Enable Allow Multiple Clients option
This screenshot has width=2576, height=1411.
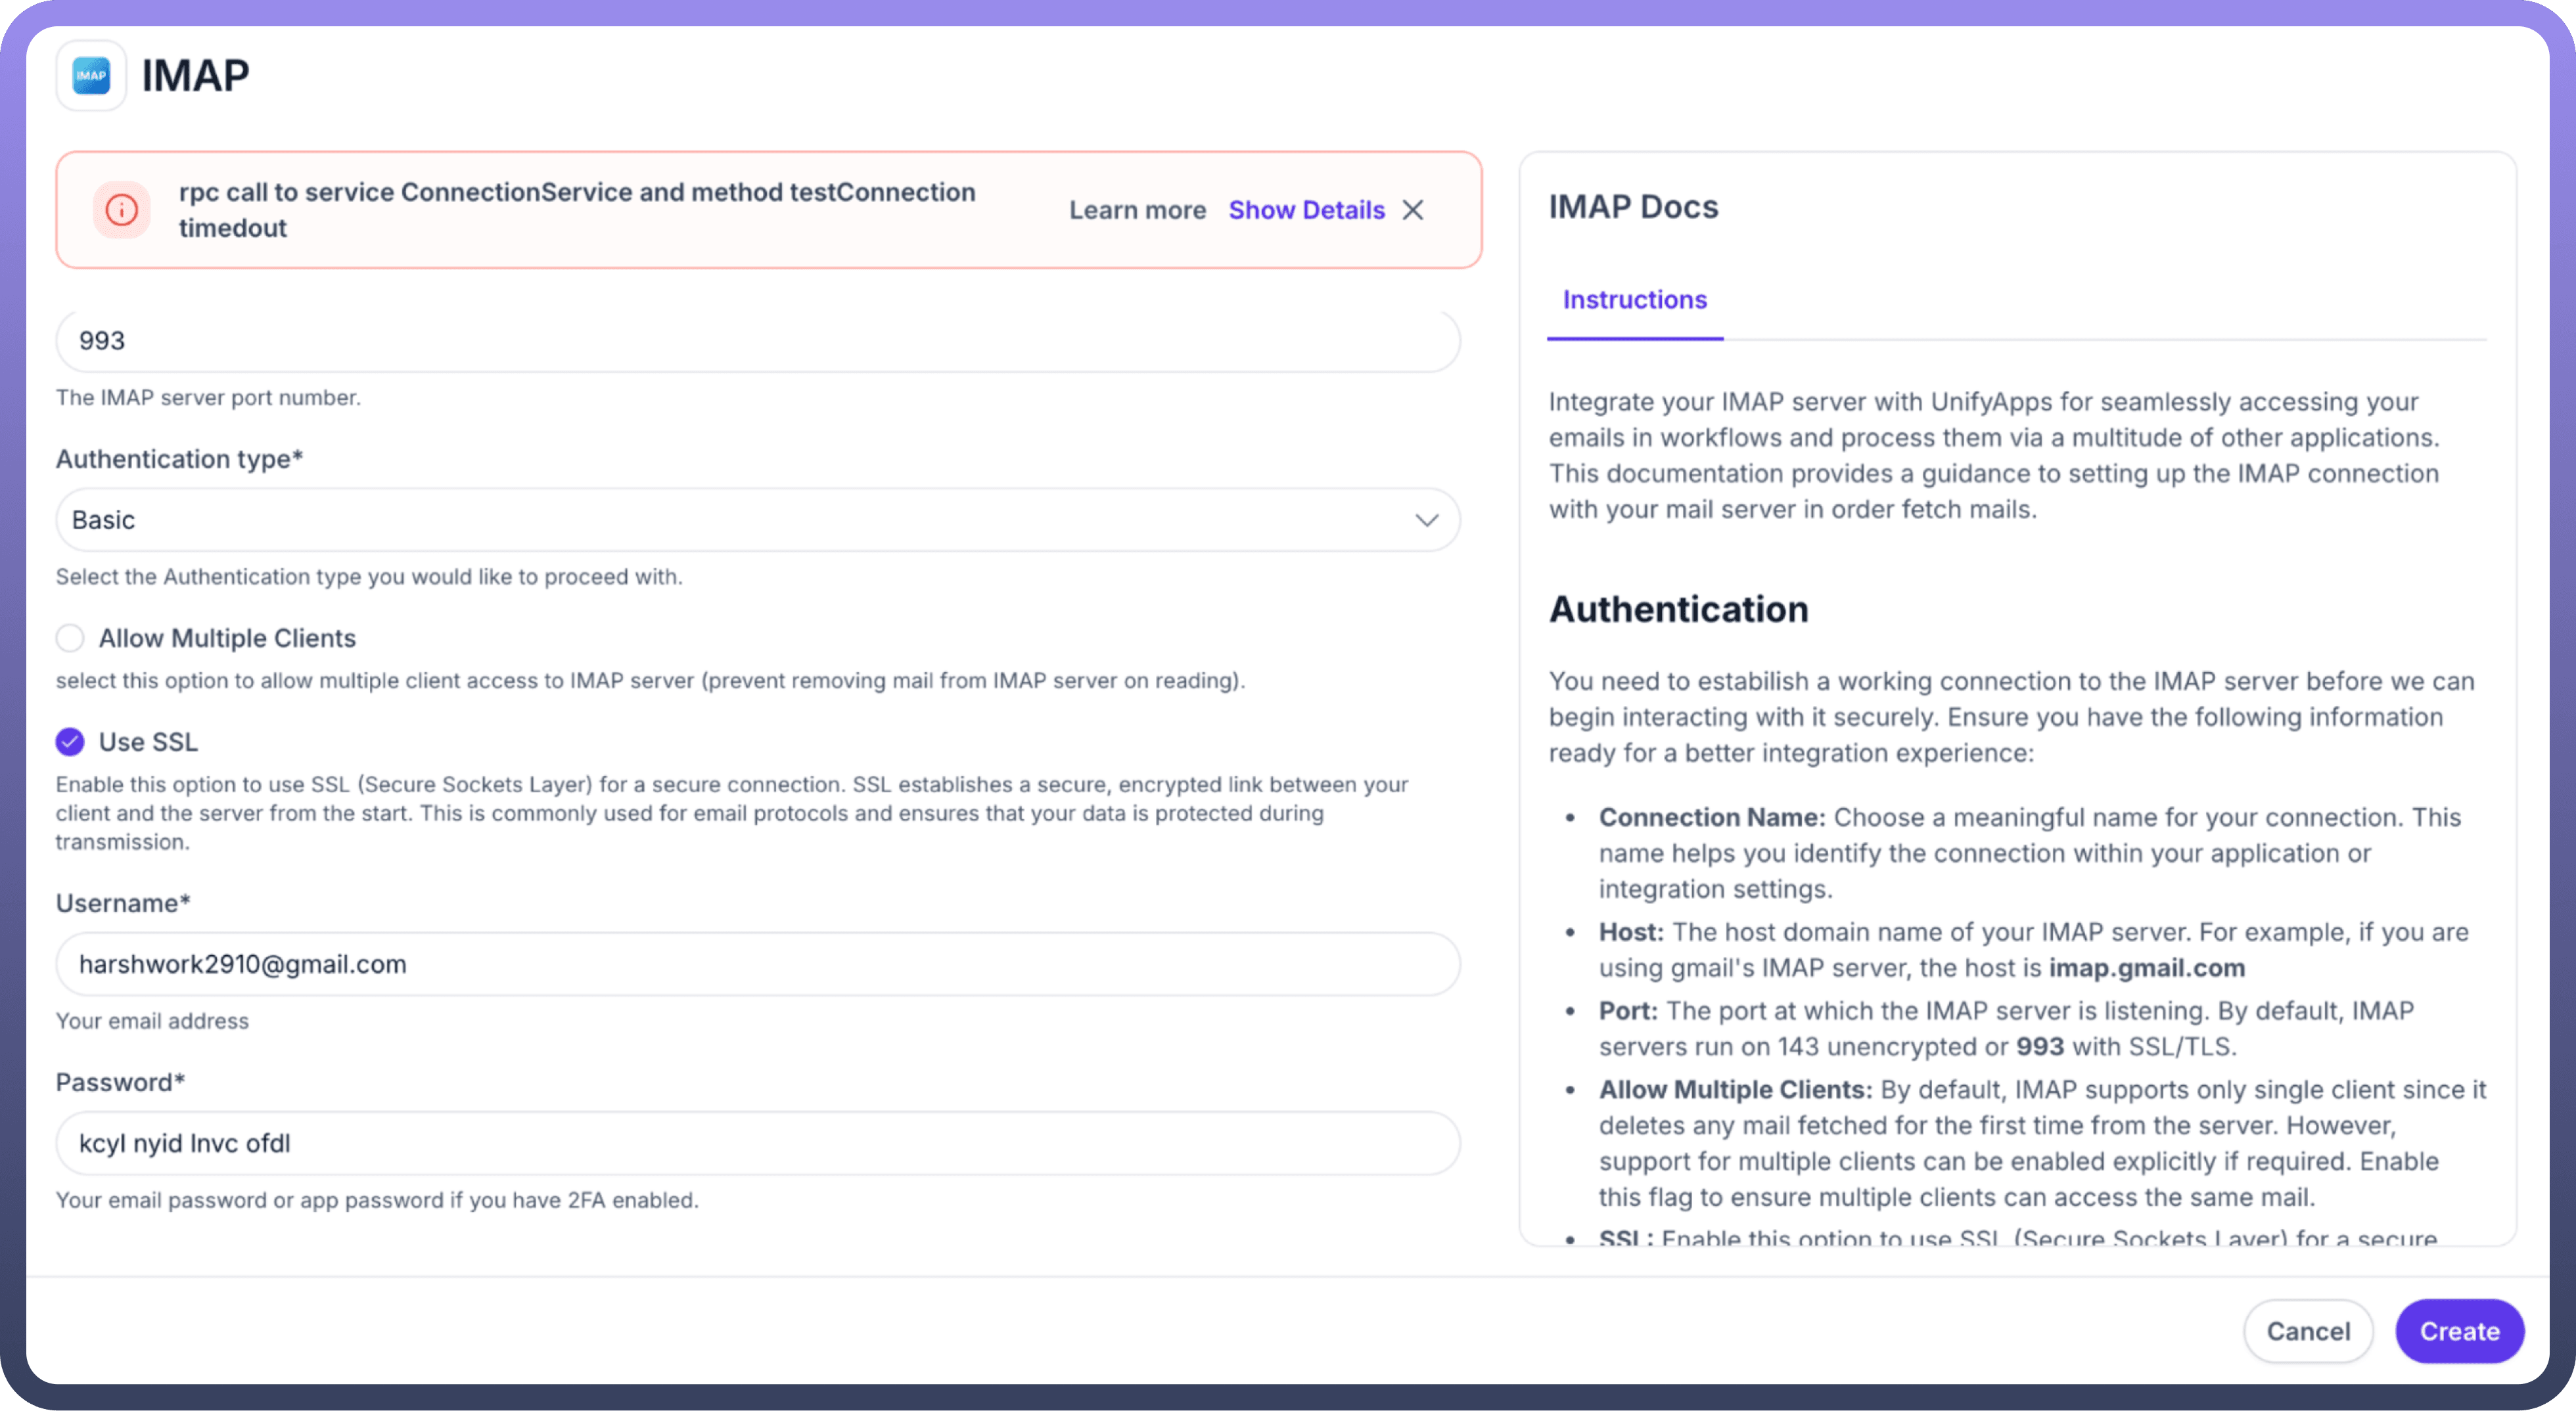coord(70,638)
